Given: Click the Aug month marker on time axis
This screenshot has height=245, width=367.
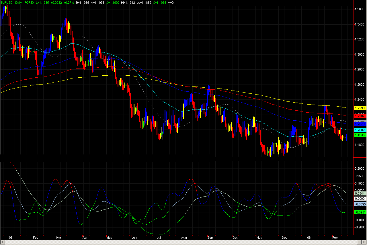Looking at the screenshot, I should pos(184,238).
